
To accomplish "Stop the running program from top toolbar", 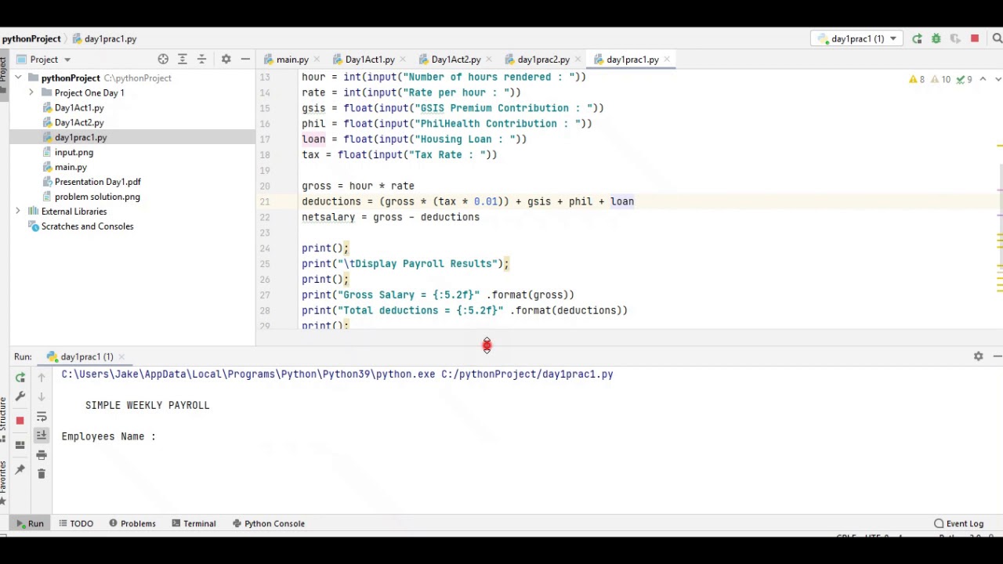I will [975, 38].
